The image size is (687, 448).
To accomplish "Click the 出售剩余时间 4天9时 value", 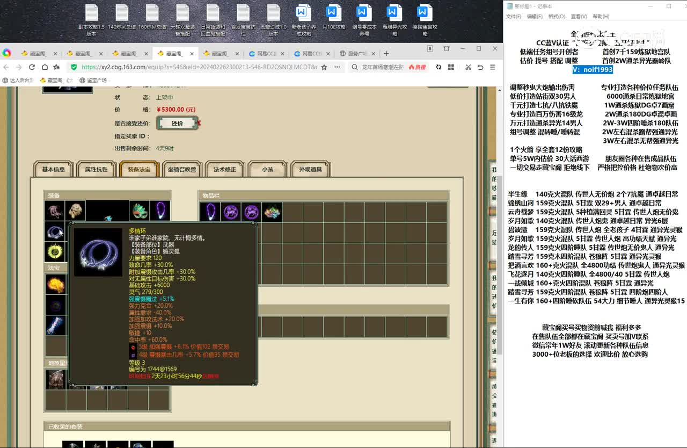I will tap(165, 148).
